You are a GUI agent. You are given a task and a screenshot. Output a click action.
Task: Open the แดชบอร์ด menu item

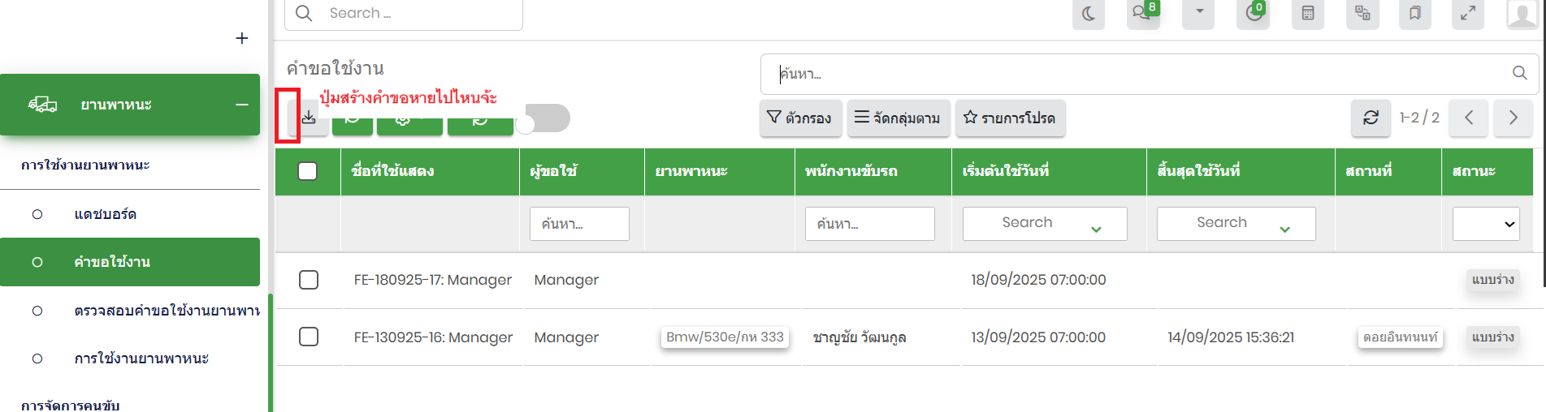point(106,214)
